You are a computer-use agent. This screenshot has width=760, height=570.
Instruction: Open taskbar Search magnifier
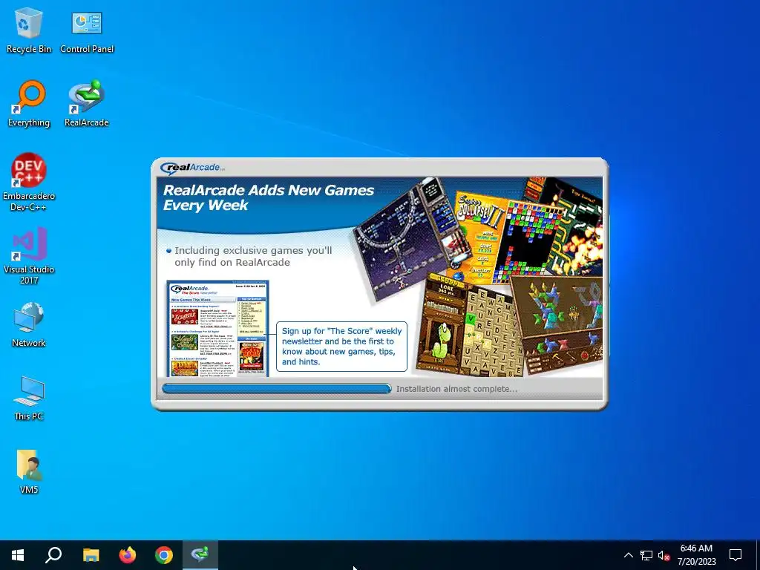tap(53, 555)
